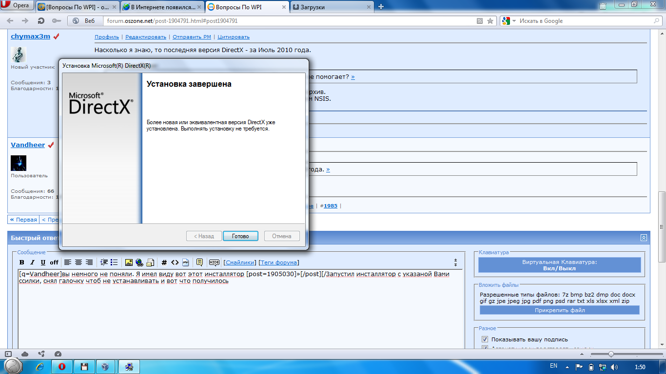Apply italic formatting in message editor
Screen dimensions: 666x374
click(x=33, y=262)
